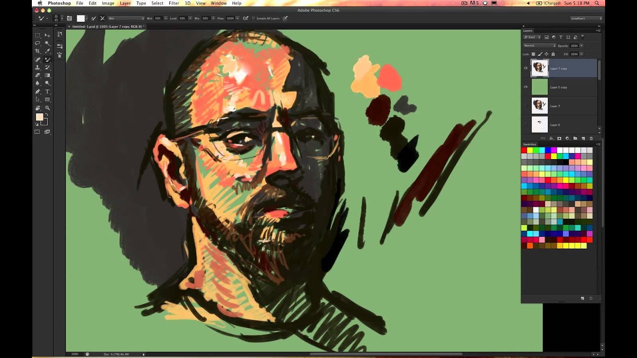Show Layer 7 via visibility box
Image resolution: width=637 pixels, height=358 pixels.
[x=526, y=106]
